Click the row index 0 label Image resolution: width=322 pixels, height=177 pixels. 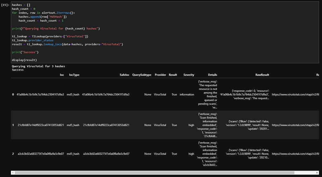[x=13, y=95]
